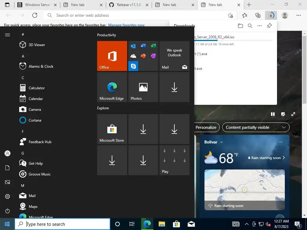Jump to letter via the A header
The image size is (307, 230).
23,56
